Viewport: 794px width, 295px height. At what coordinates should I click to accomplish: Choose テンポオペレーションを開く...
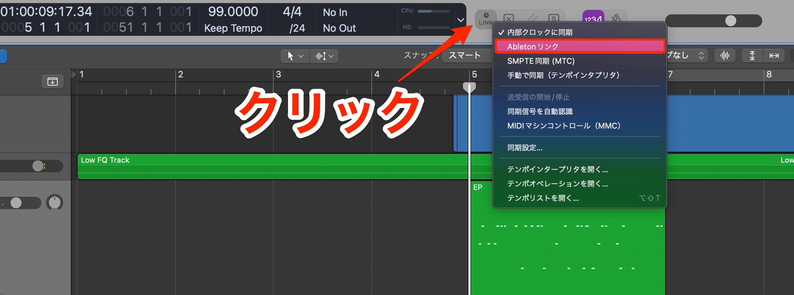(x=579, y=184)
